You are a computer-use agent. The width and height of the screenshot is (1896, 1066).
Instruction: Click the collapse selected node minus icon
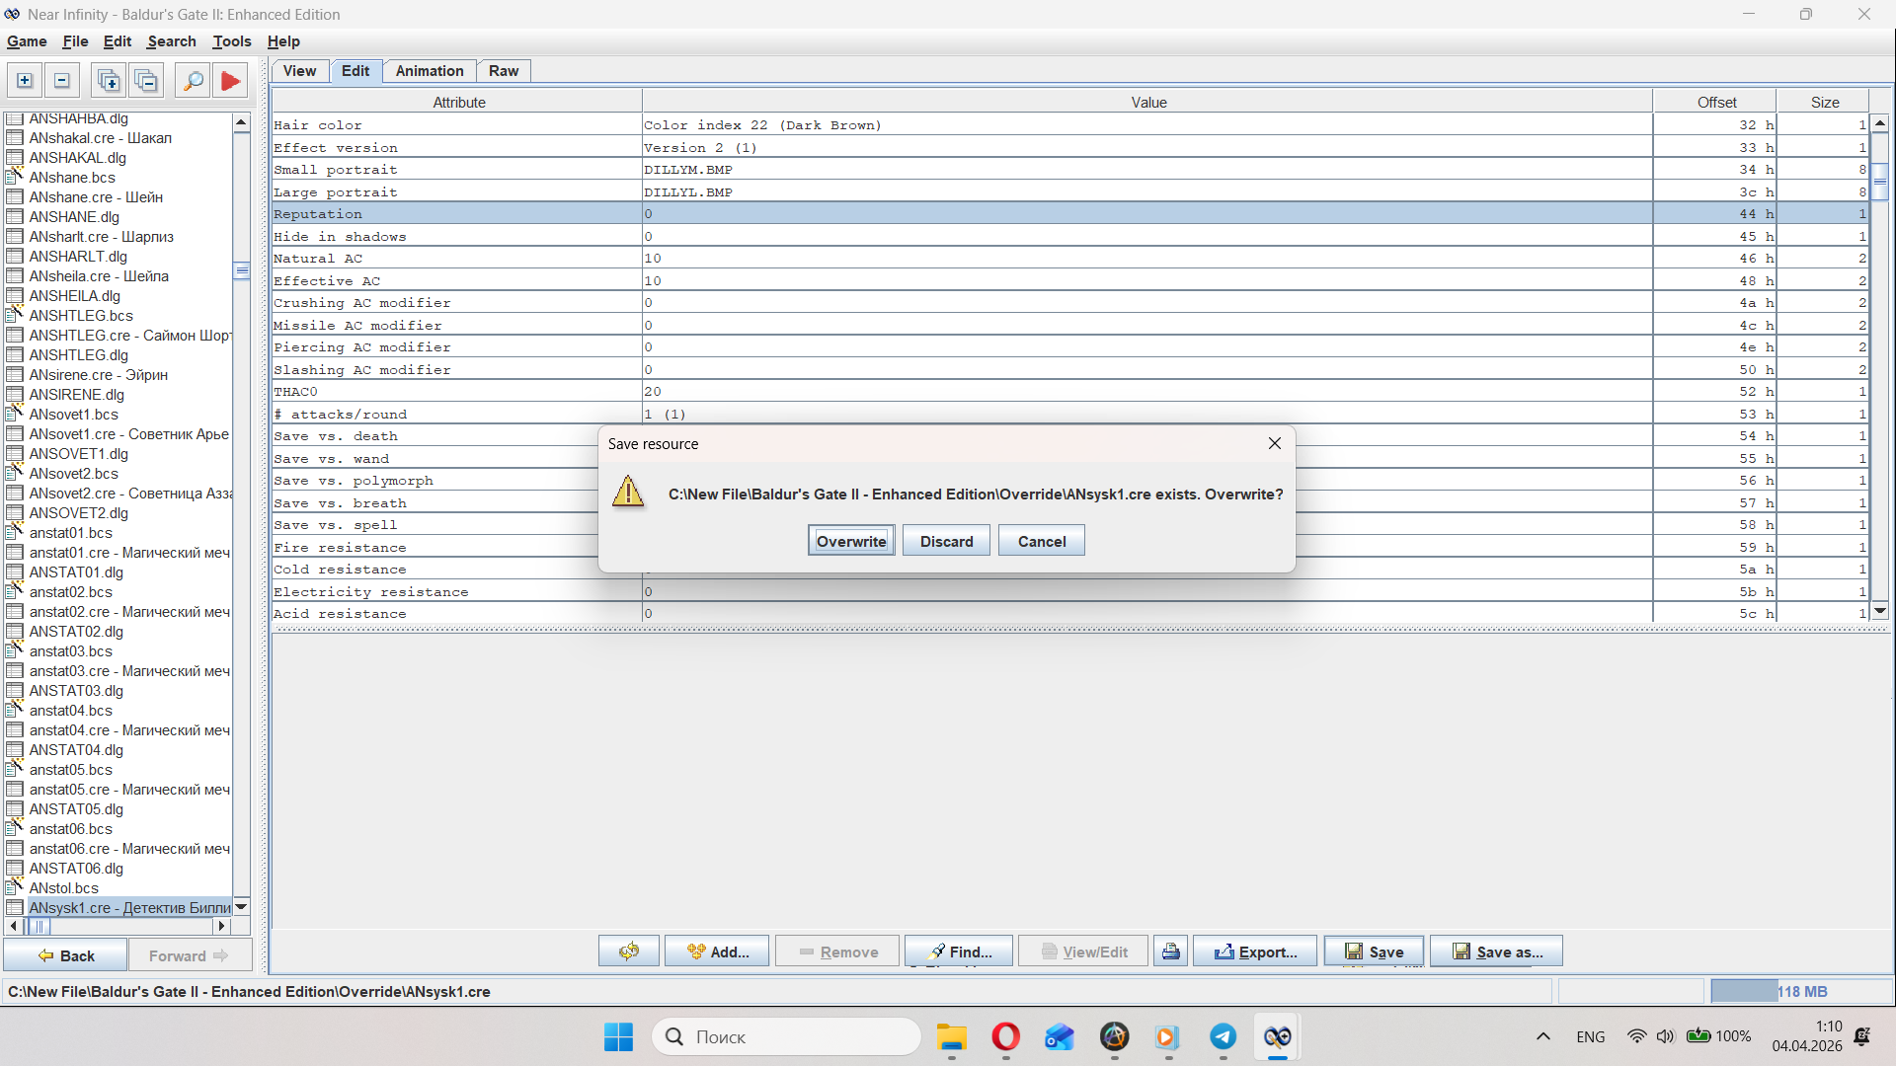click(x=61, y=81)
